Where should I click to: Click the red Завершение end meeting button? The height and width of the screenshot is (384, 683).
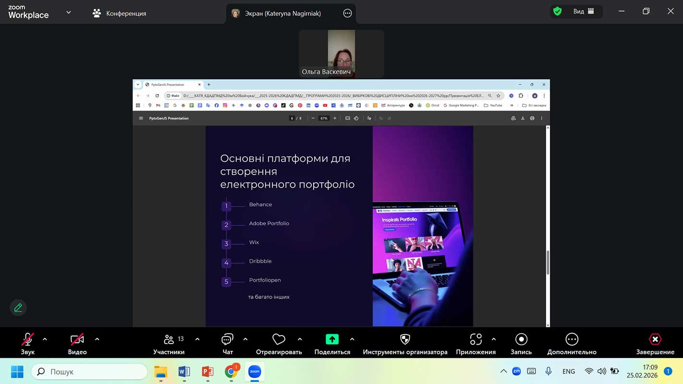pyautogui.click(x=655, y=340)
